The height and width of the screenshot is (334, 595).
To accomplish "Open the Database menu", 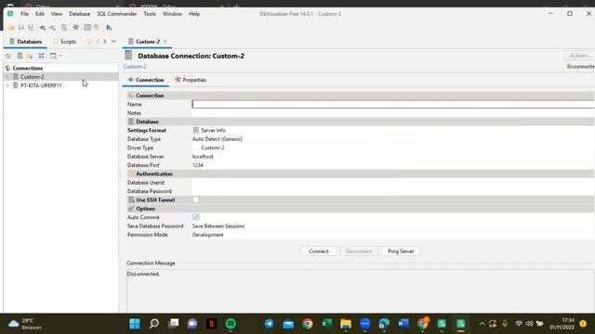I will coord(79,14).
